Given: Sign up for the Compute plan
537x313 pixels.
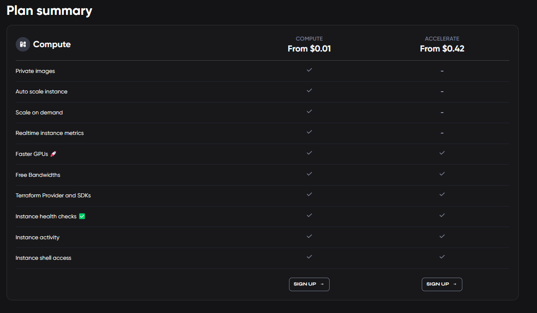Looking at the screenshot, I should 309,284.
